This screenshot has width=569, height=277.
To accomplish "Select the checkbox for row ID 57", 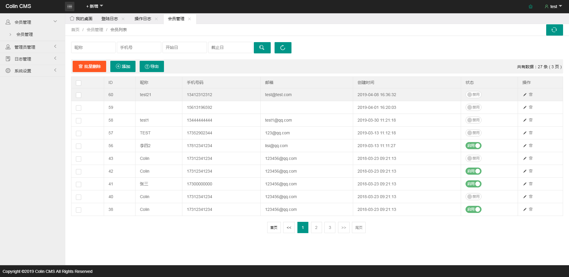I will (x=79, y=133).
